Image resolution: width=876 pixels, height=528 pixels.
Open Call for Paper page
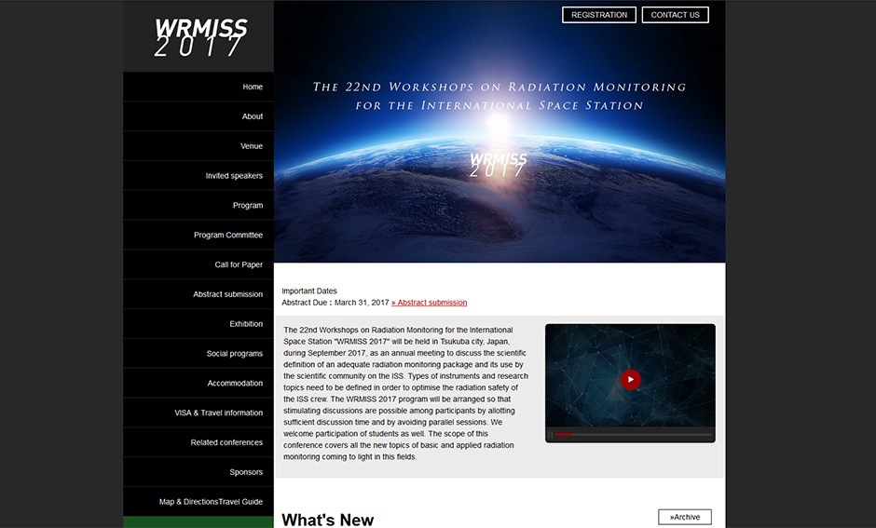pyautogui.click(x=198, y=264)
